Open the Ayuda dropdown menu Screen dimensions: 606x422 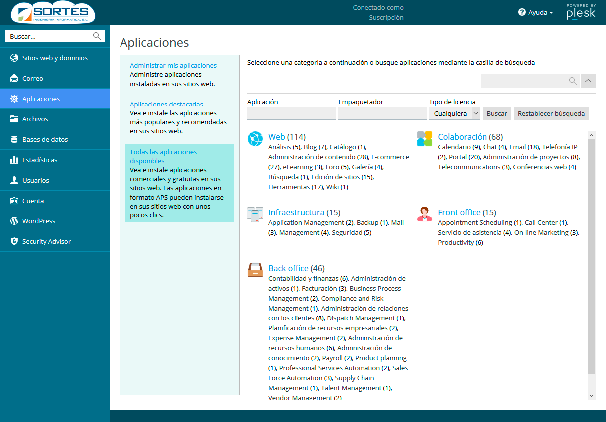pos(536,12)
